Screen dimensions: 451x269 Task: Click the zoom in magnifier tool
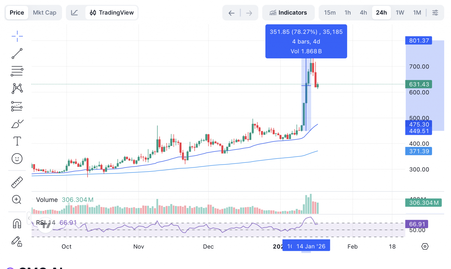17,200
